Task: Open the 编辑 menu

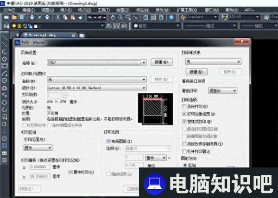Action: 29,10
